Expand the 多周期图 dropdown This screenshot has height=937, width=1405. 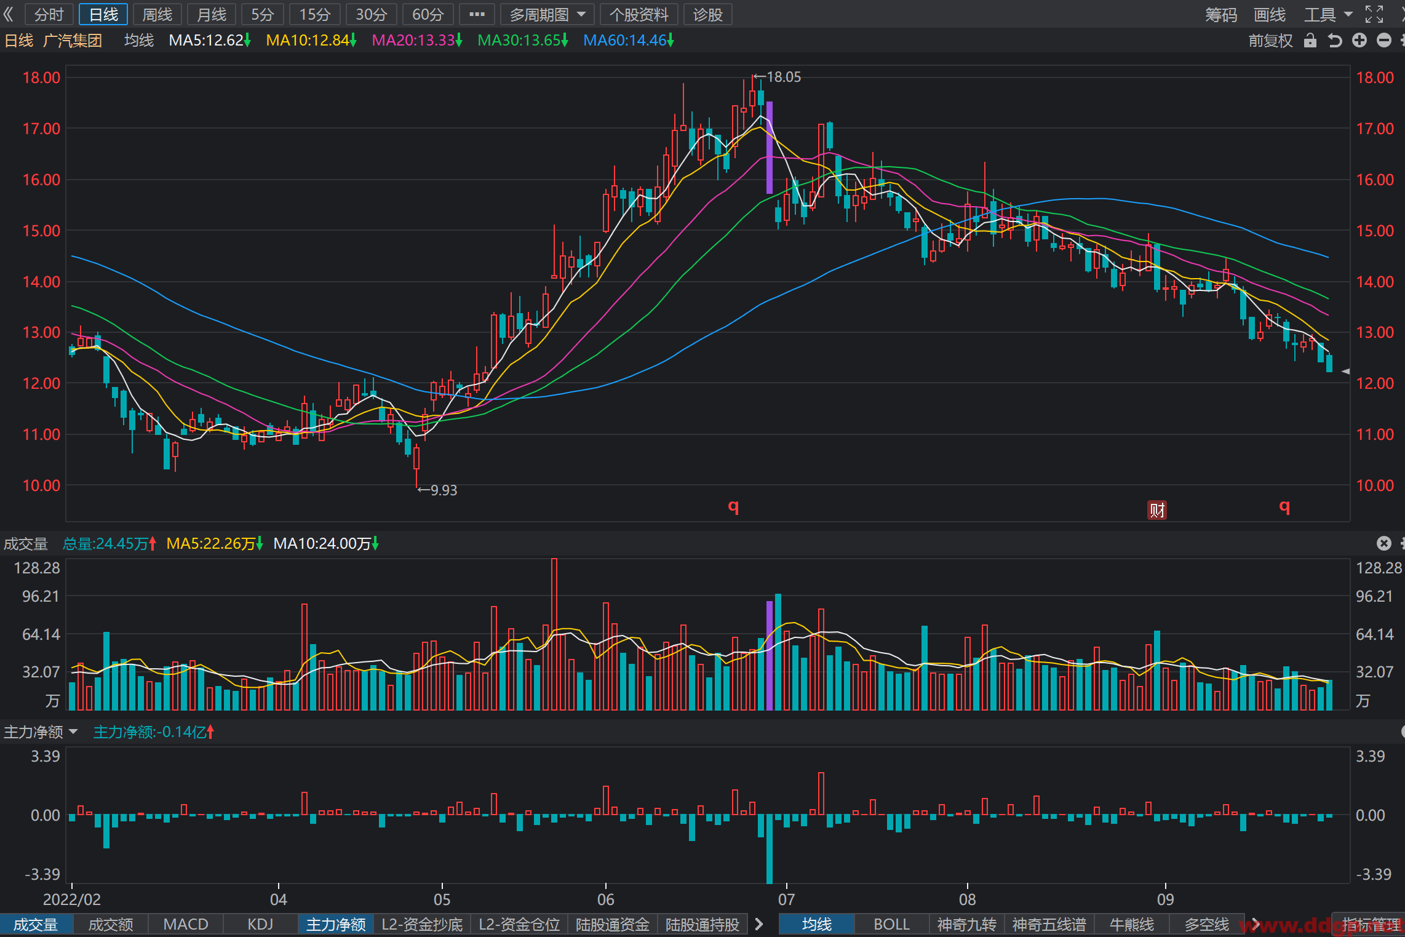click(x=547, y=14)
